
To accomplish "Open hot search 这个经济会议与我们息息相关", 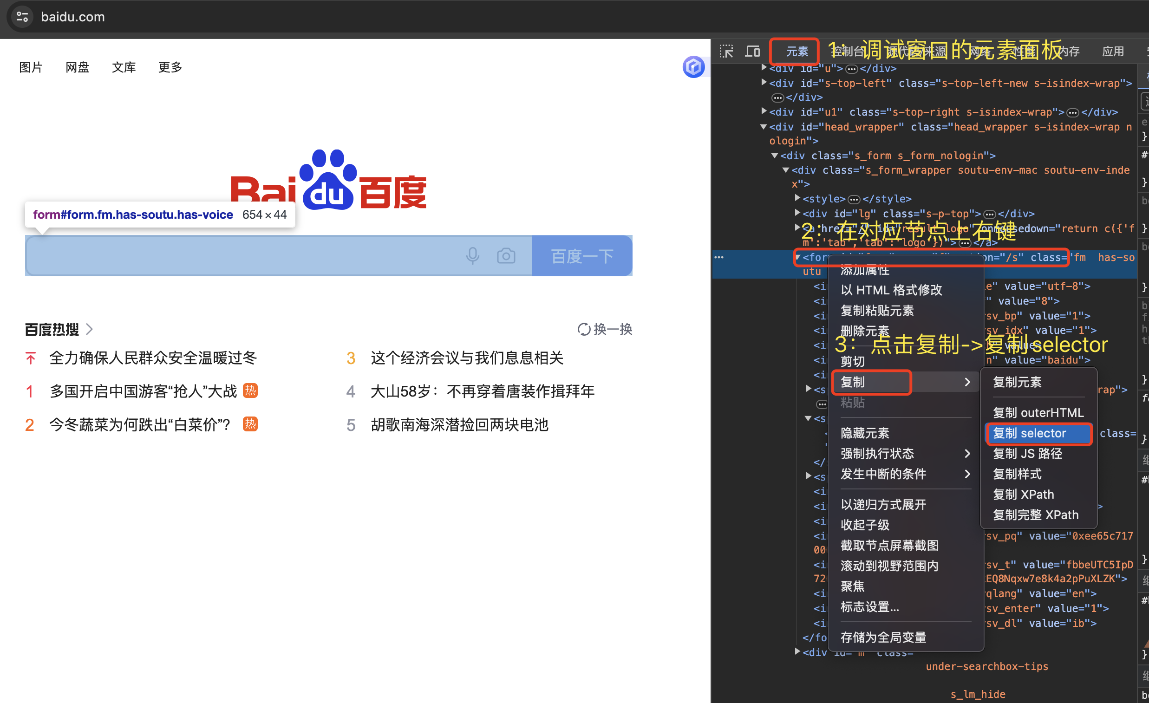I will [467, 358].
